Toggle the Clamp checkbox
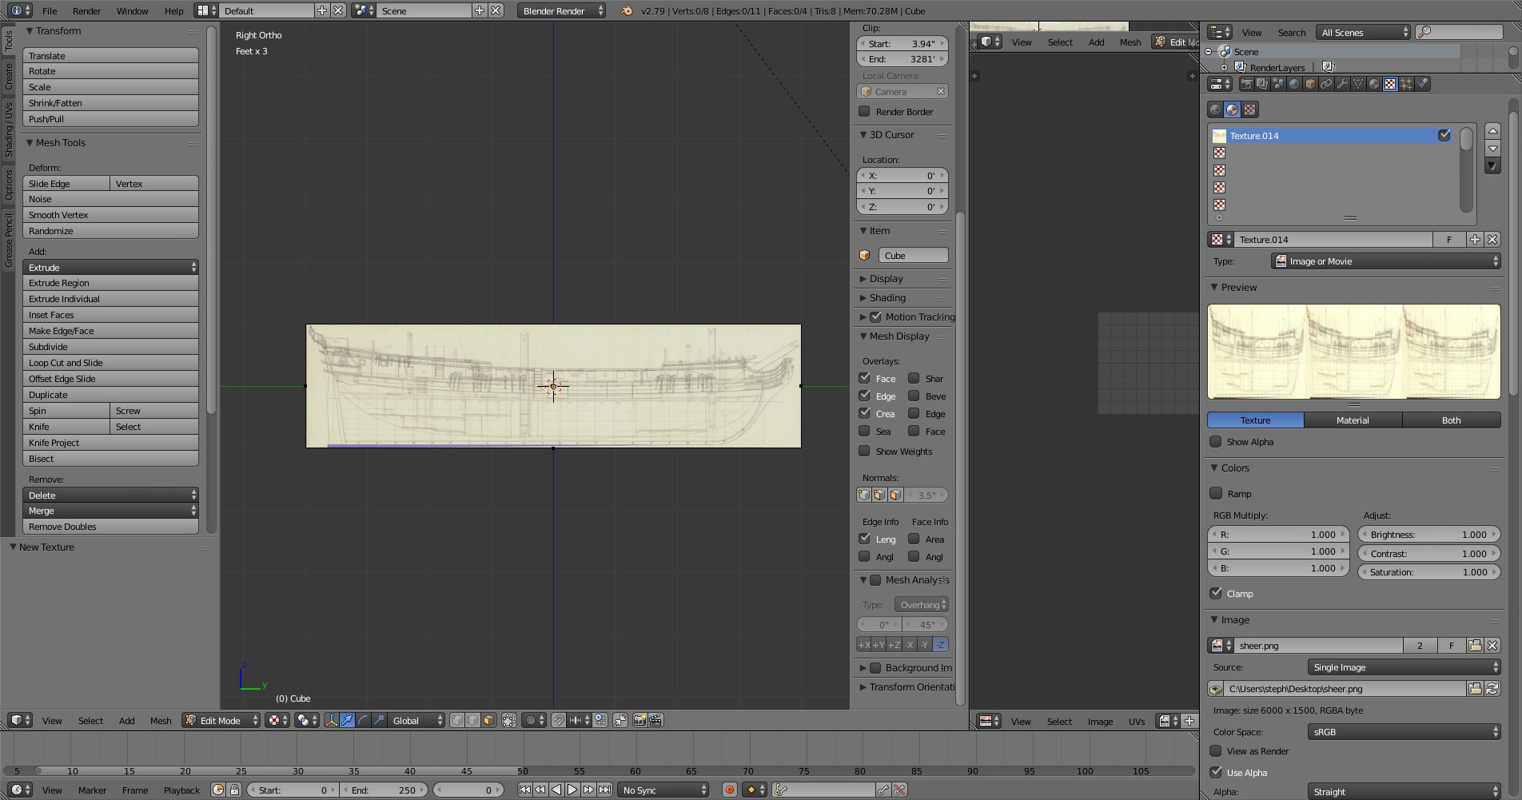1522x800 pixels. [1216, 593]
